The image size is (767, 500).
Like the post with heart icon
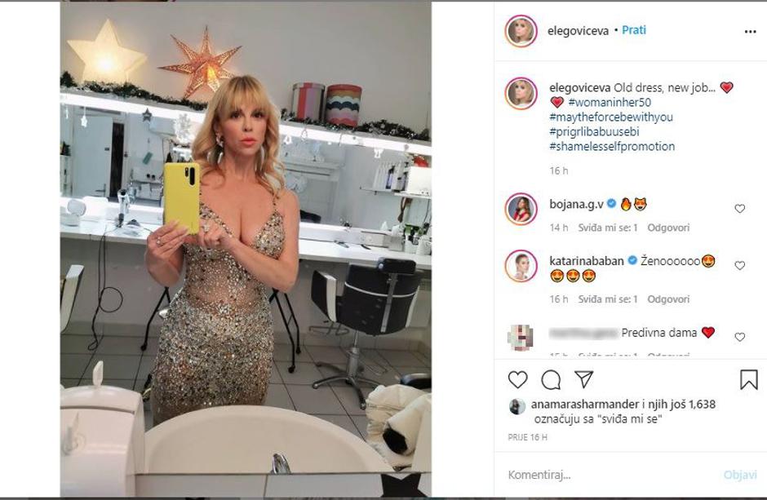coord(517,380)
